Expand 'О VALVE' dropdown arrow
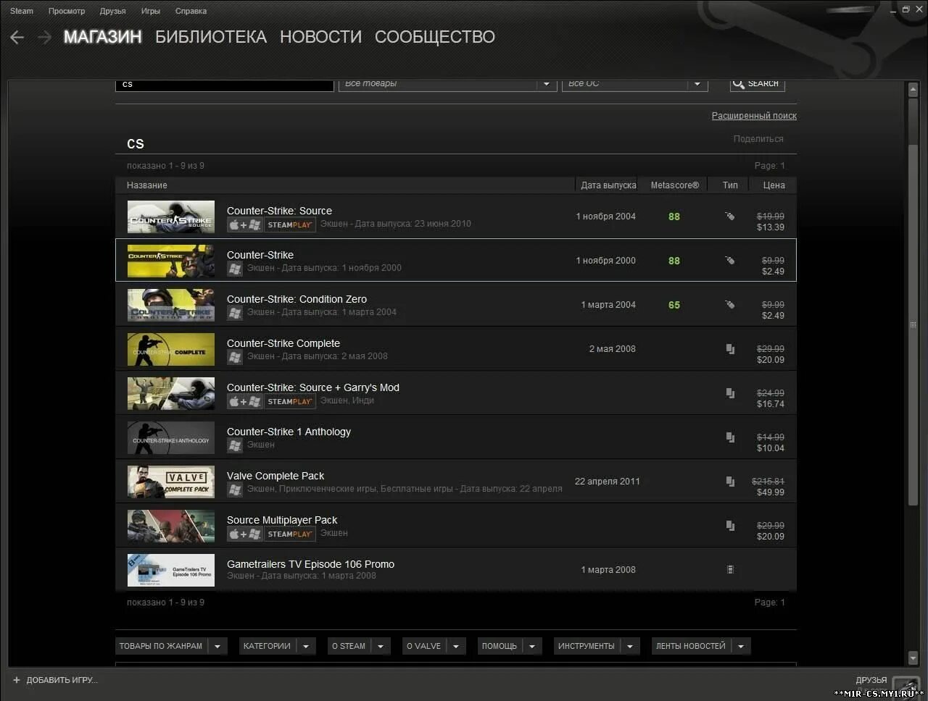Viewport: 928px width, 701px height. point(456,646)
